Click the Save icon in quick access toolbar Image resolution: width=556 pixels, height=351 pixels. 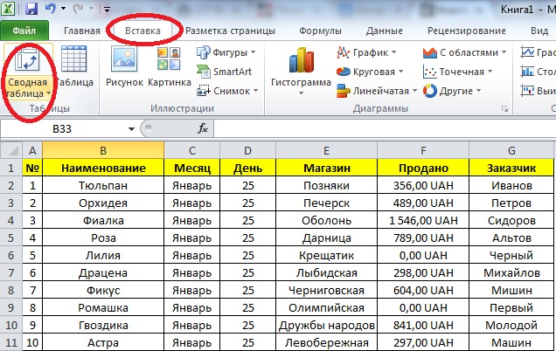(x=31, y=9)
